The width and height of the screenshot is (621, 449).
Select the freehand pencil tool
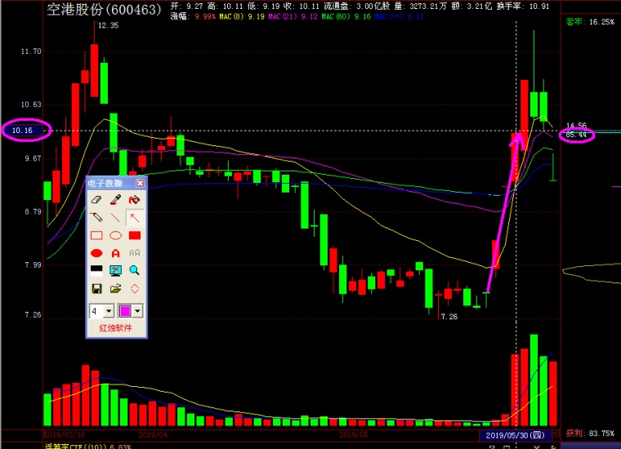(96, 217)
